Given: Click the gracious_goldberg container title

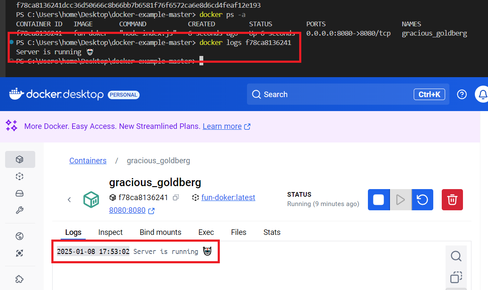Looking at the screenshot, I should click(x=155, y=182).
